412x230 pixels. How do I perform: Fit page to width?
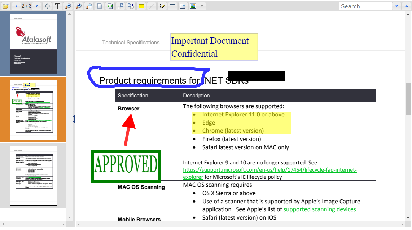coord(110,6)
